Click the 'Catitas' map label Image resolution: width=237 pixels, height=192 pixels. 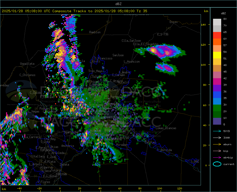[x=150, y=142]
